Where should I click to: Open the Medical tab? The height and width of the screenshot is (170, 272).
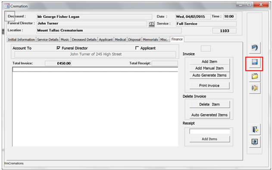(x=120, y=40)
